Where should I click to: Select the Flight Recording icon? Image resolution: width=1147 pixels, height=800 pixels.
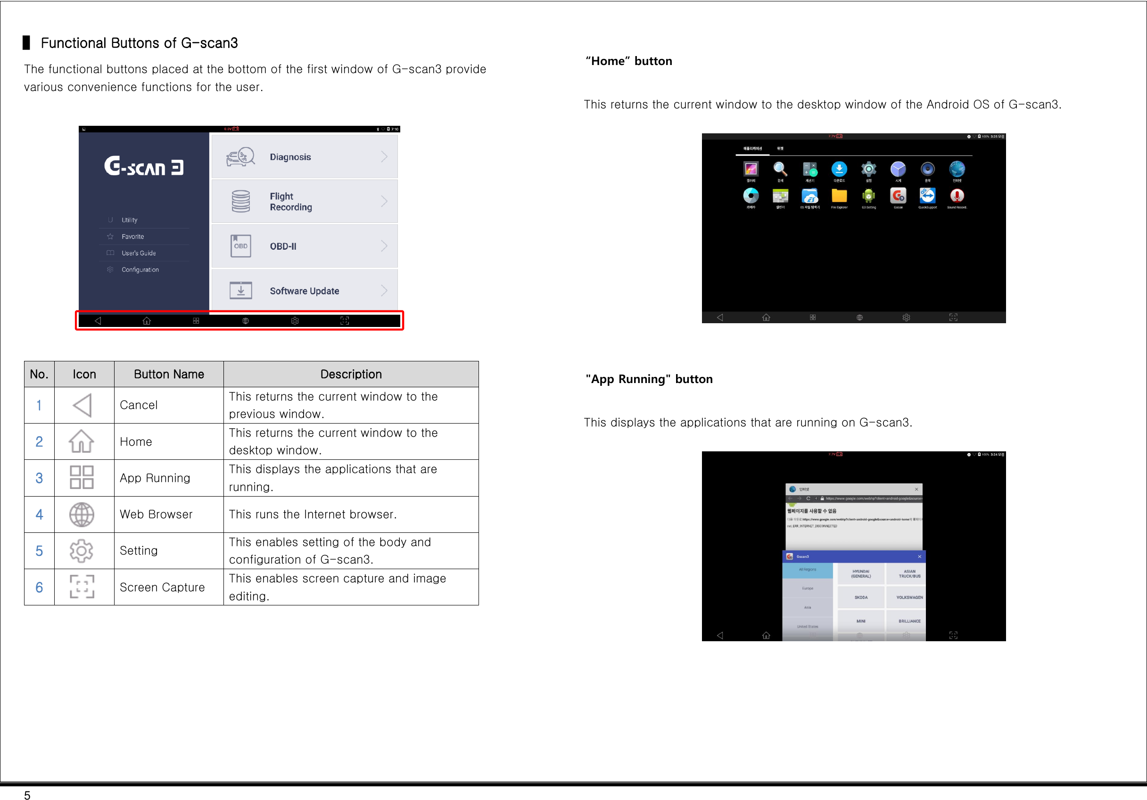pyautogui.click(x=241, y=201)
